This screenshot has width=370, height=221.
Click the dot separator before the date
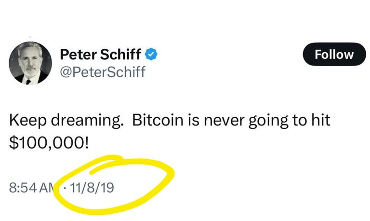[65, 188]
